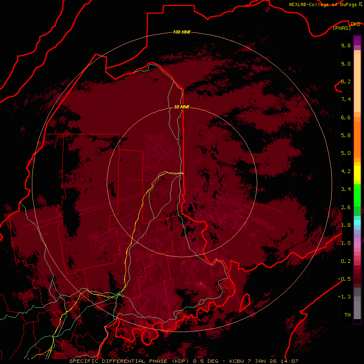Select the 1.0 value on the scale
This screenshot has height=364, width=364.
click(346, 243)
